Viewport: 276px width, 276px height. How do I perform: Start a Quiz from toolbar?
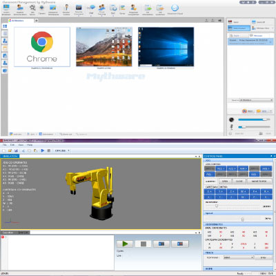coord(113,10)
